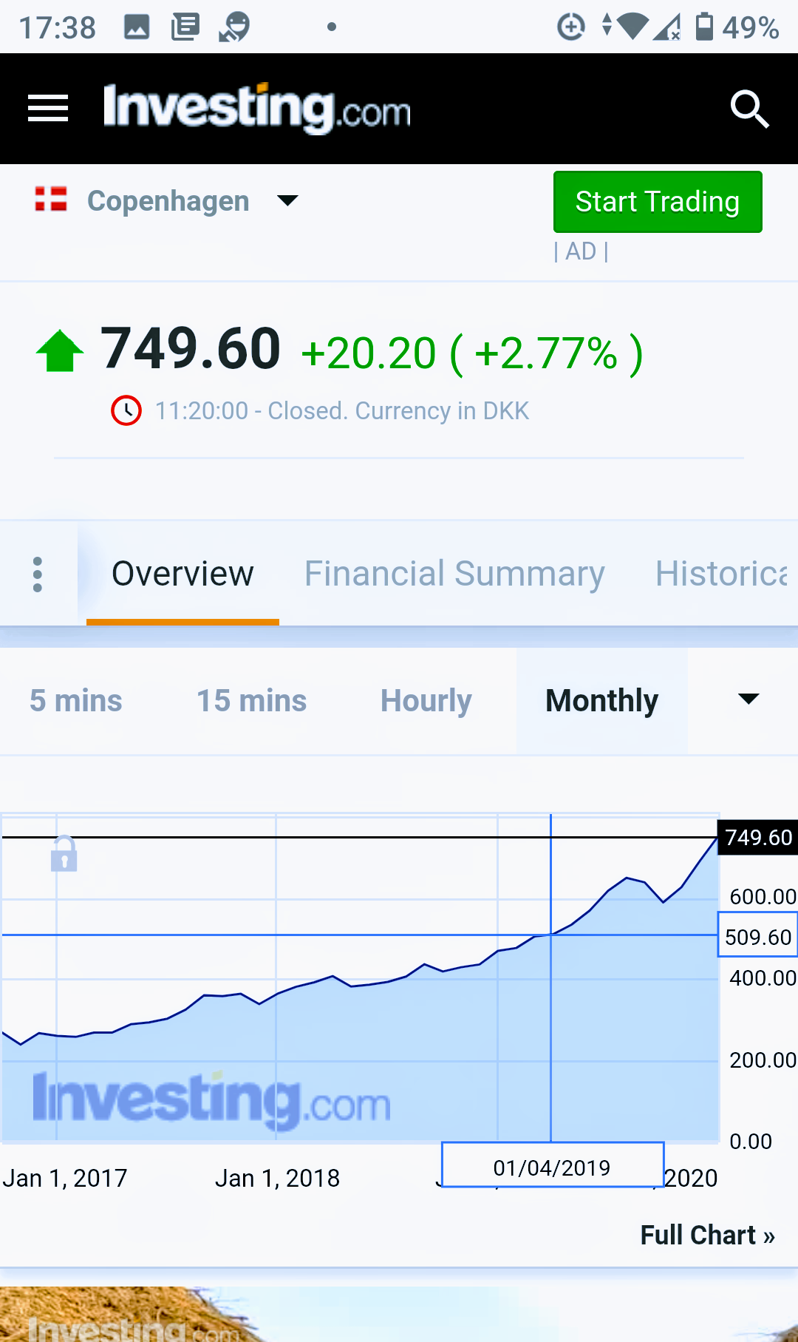The height and width of the screenshot is (1342, 798).
Task: Tap the chart lock icon
Action: pos(64,854)
